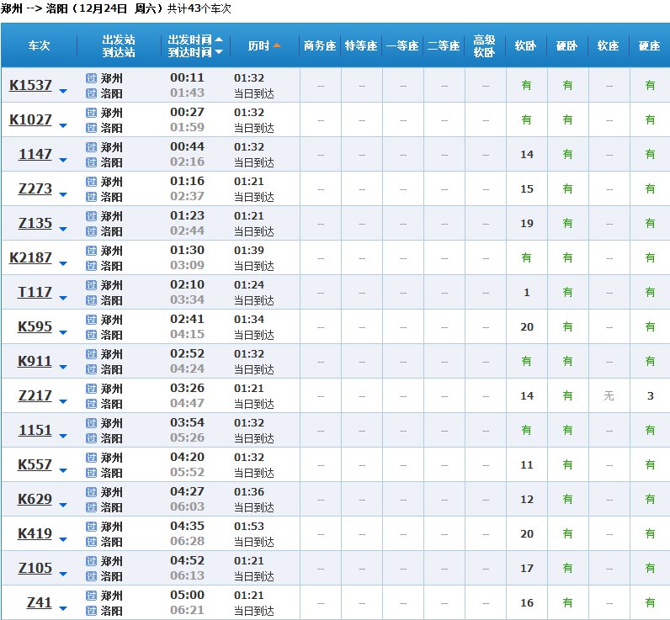Click the station icon beside 郑州 for K629
The image size is (670, 620).
pyautogui.click(x=92, y=492)
